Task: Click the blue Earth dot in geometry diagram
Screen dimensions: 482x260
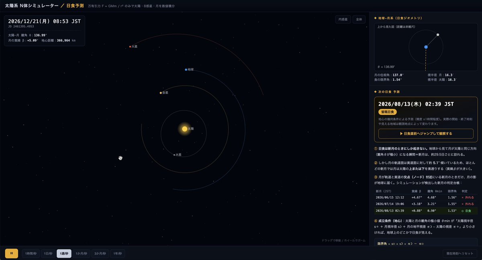Action: click(426, 47)
